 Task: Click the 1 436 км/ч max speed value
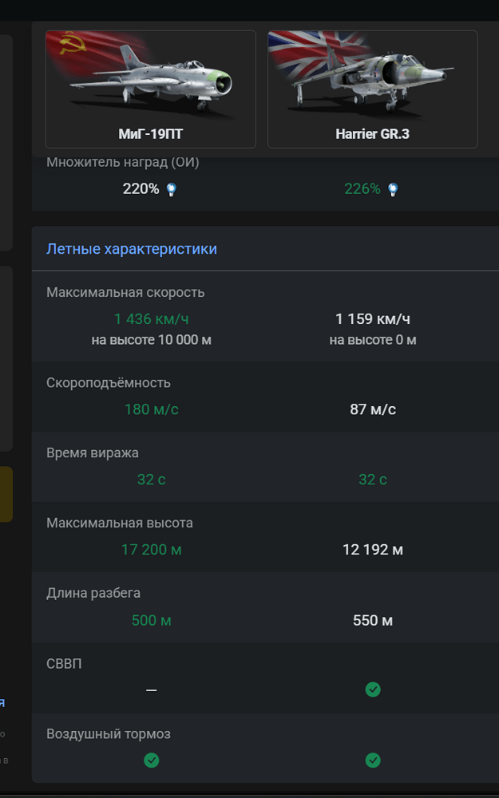click(151, 319)
